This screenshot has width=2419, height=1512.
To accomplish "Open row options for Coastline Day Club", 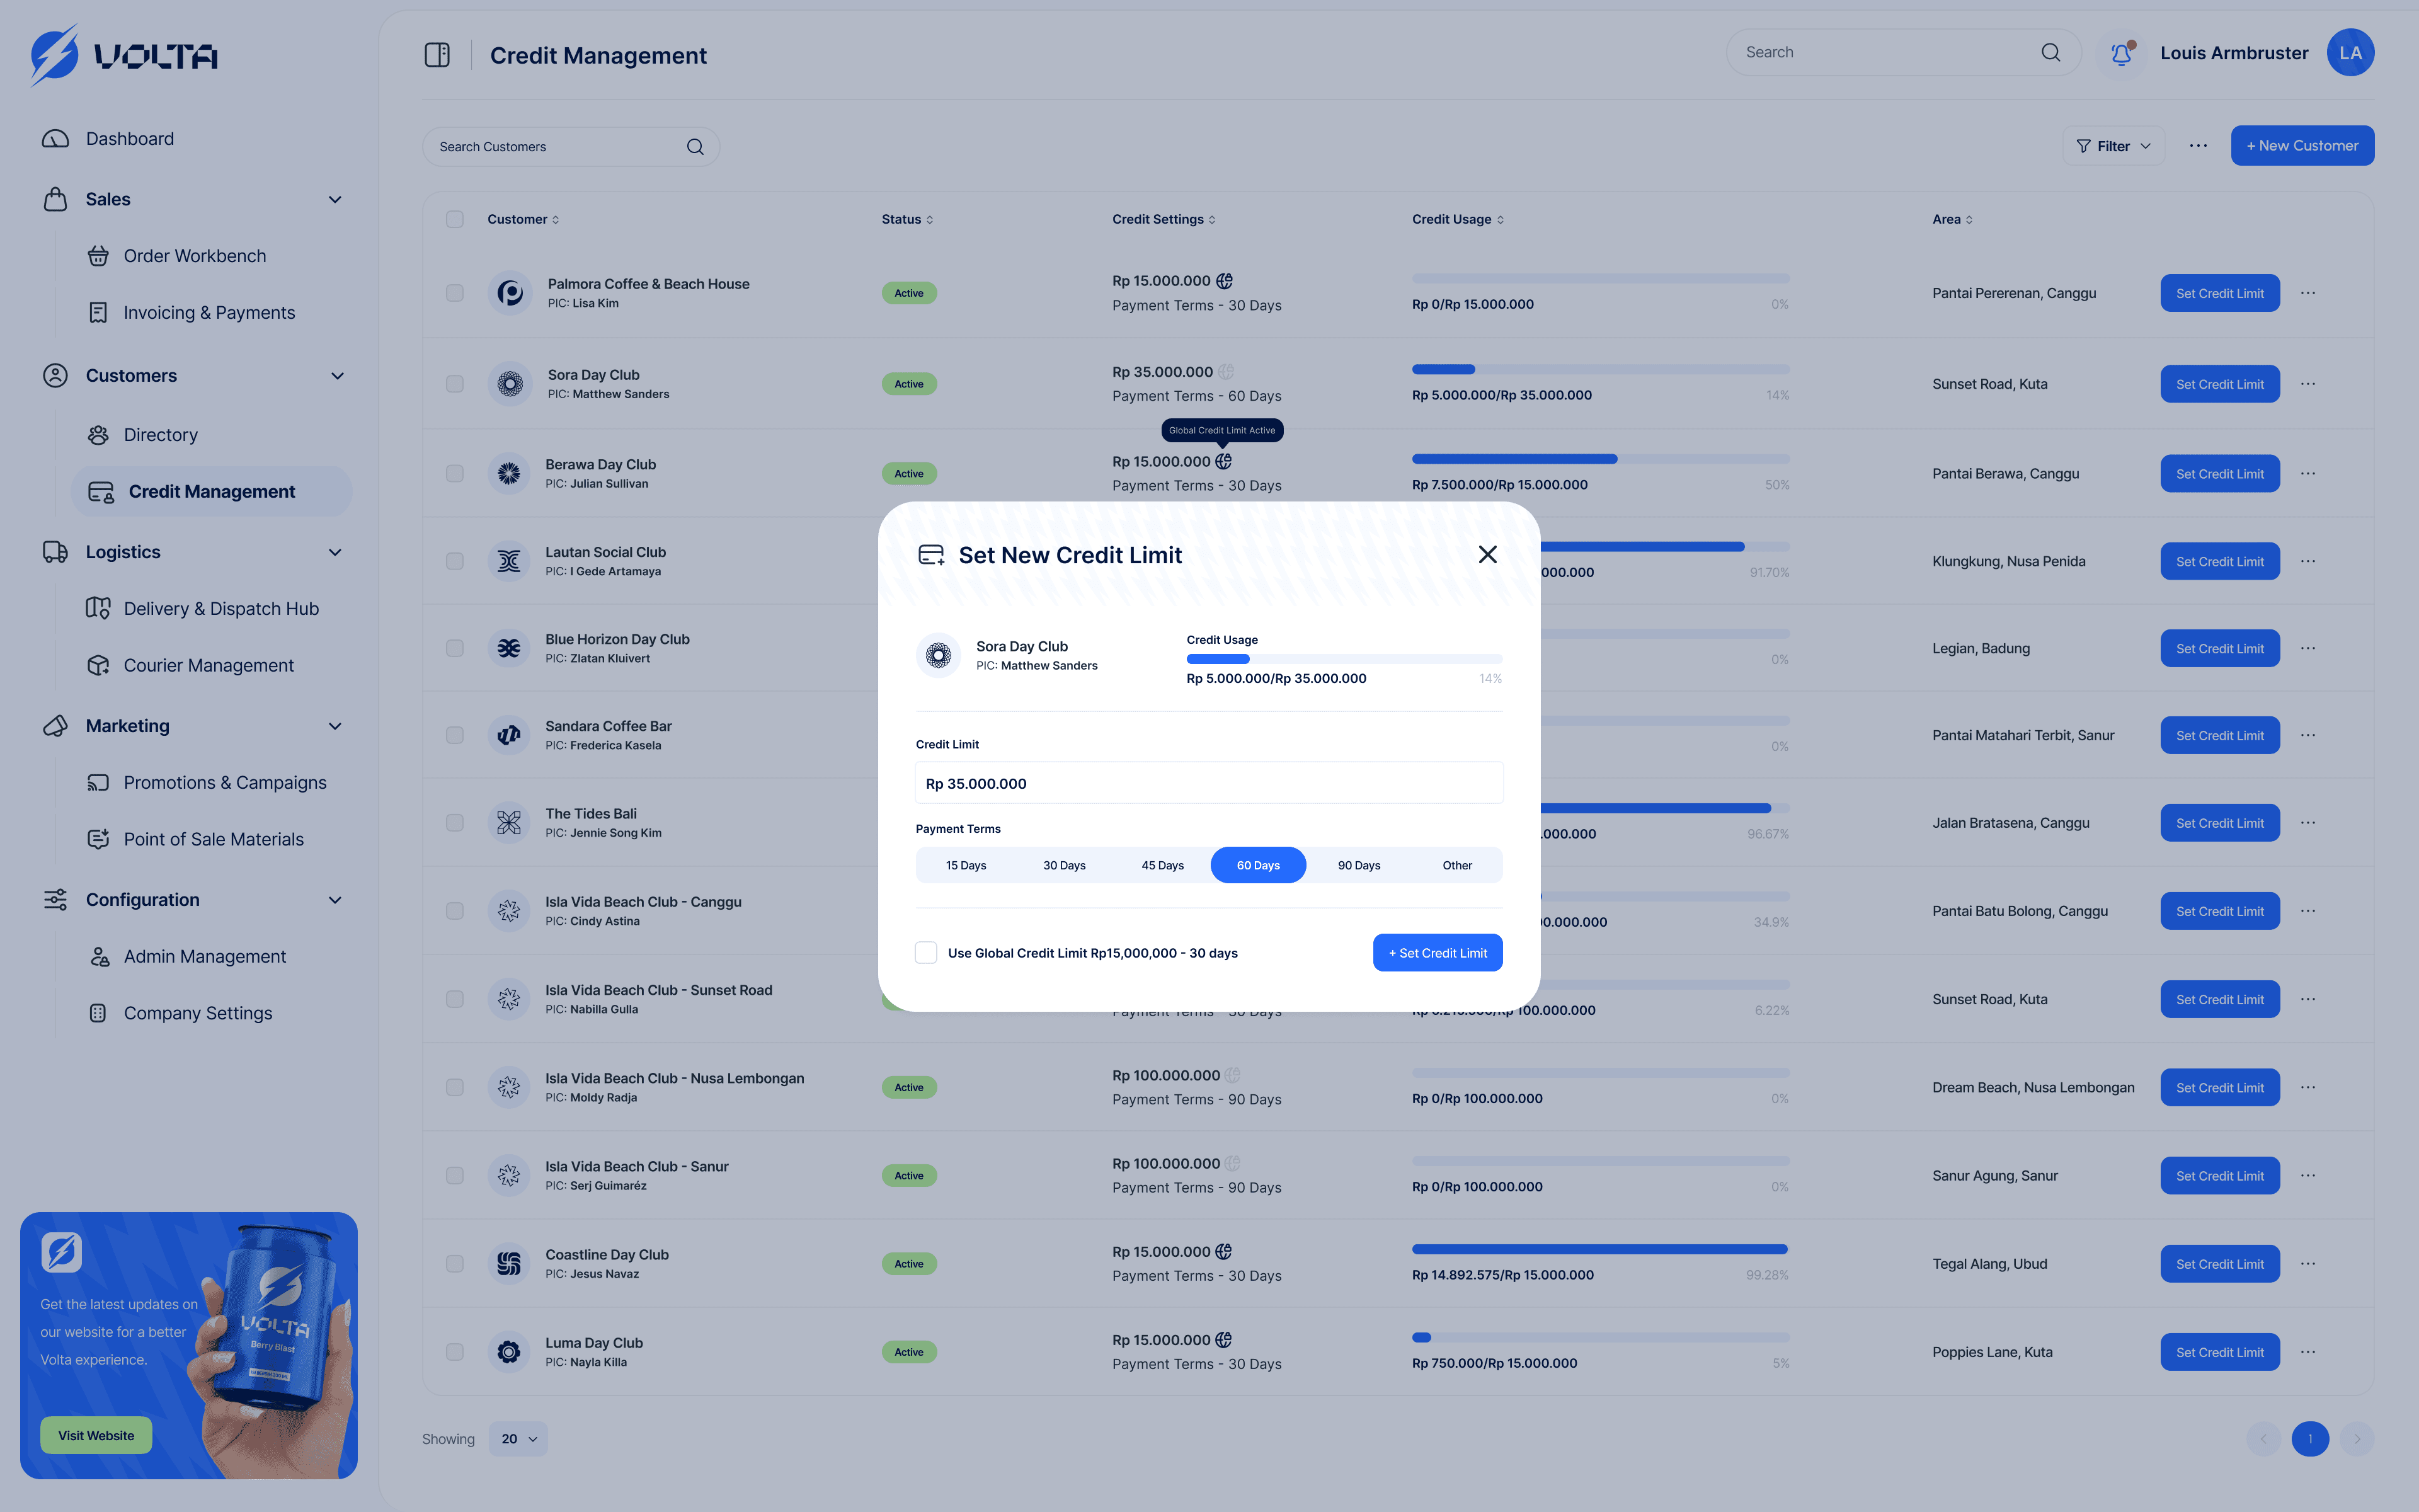I will (x=2308, y=1264).
